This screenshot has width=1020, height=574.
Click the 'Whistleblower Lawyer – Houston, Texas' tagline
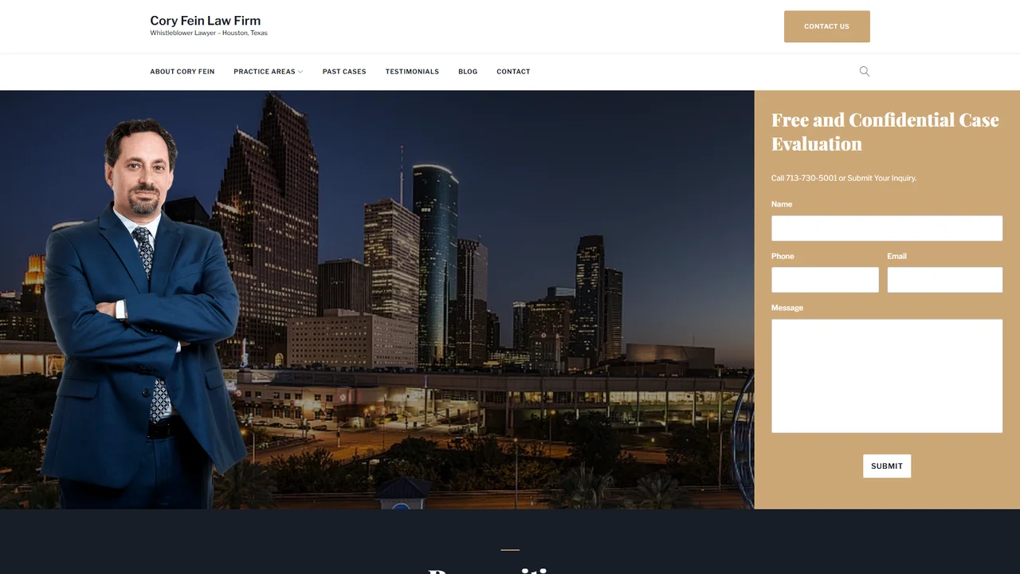click(209, 33)
